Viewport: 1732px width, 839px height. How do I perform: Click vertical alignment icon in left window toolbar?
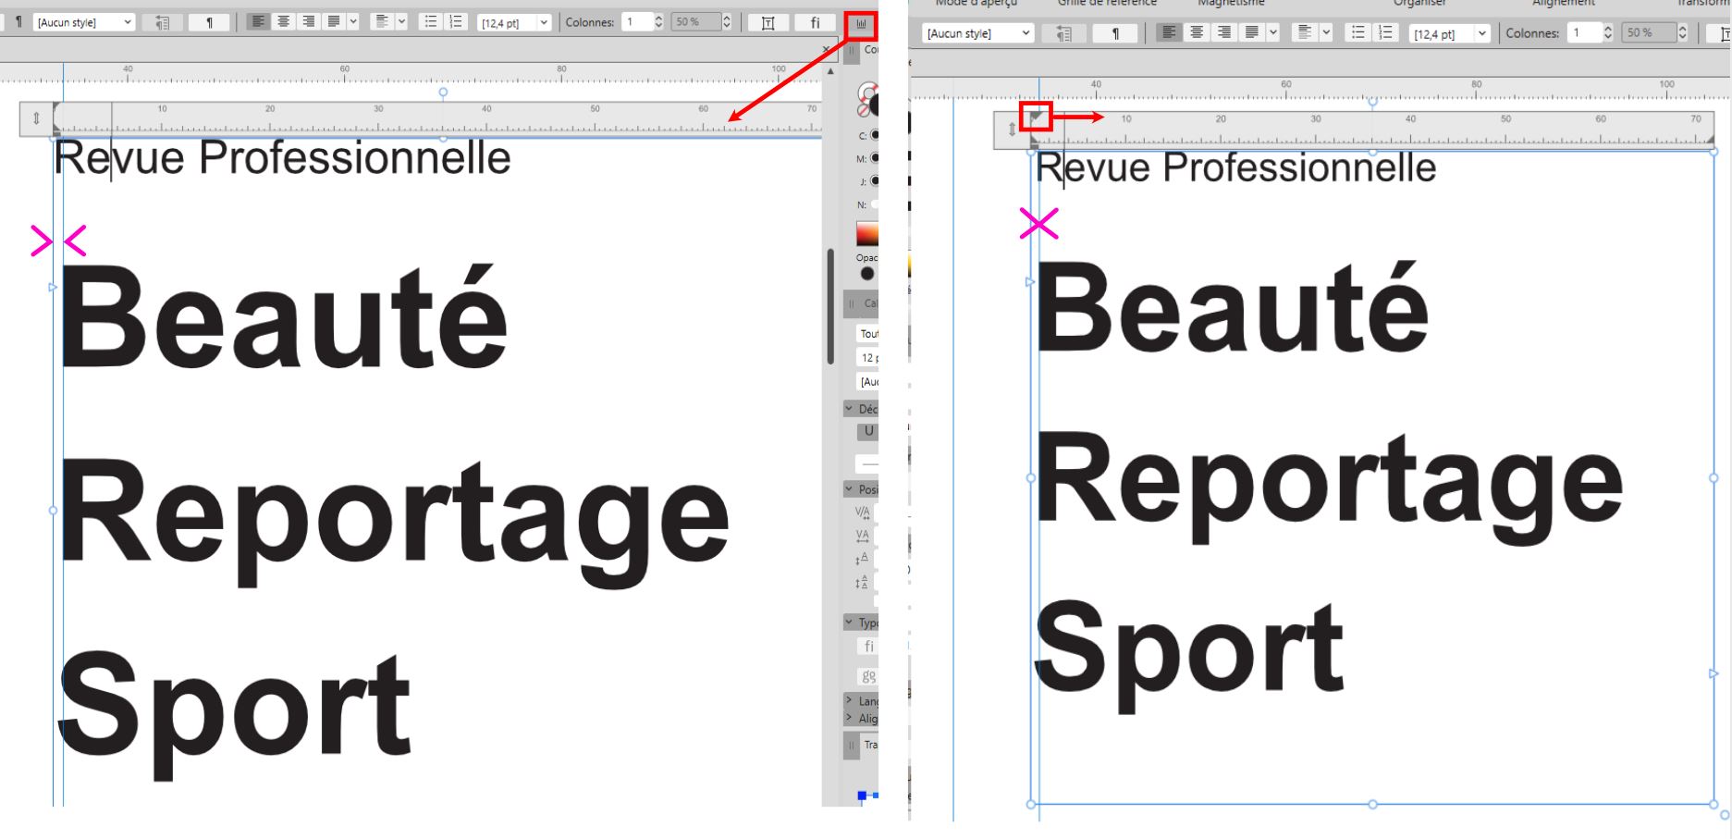coord(381,21)
